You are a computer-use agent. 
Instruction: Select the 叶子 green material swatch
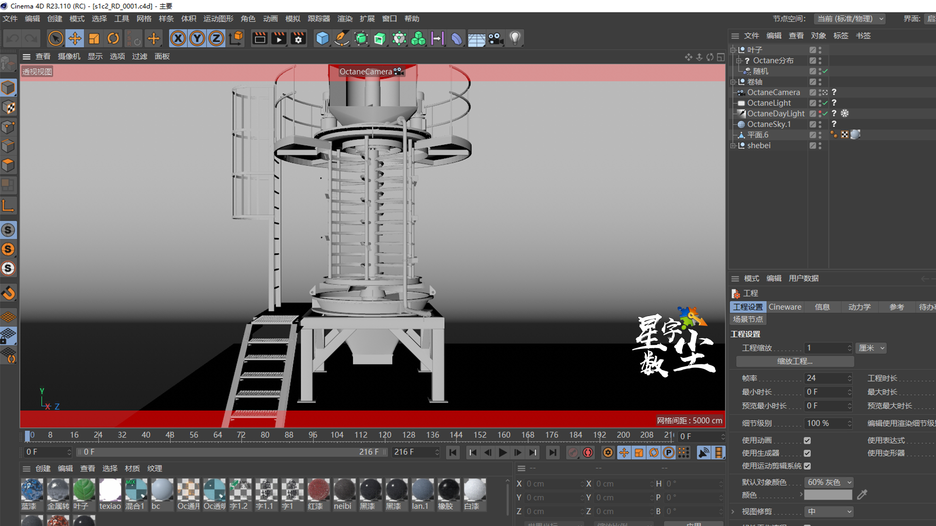[x=84, y=494]
